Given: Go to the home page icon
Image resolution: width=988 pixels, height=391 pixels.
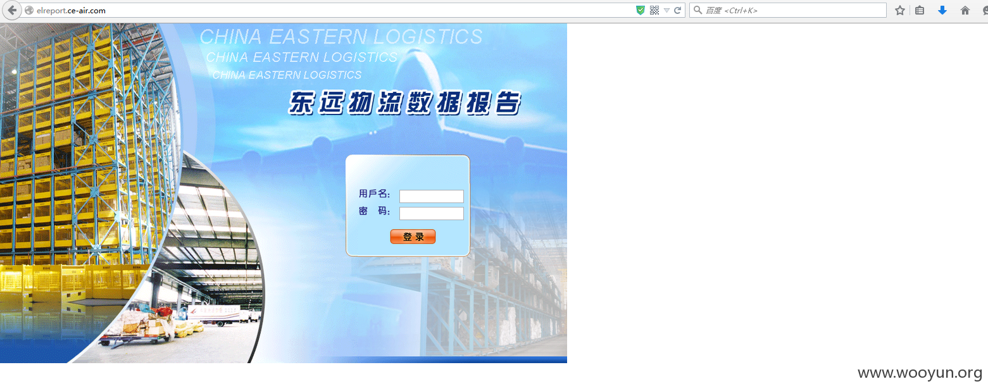Looking at the screenshot, I should (965, 10).
